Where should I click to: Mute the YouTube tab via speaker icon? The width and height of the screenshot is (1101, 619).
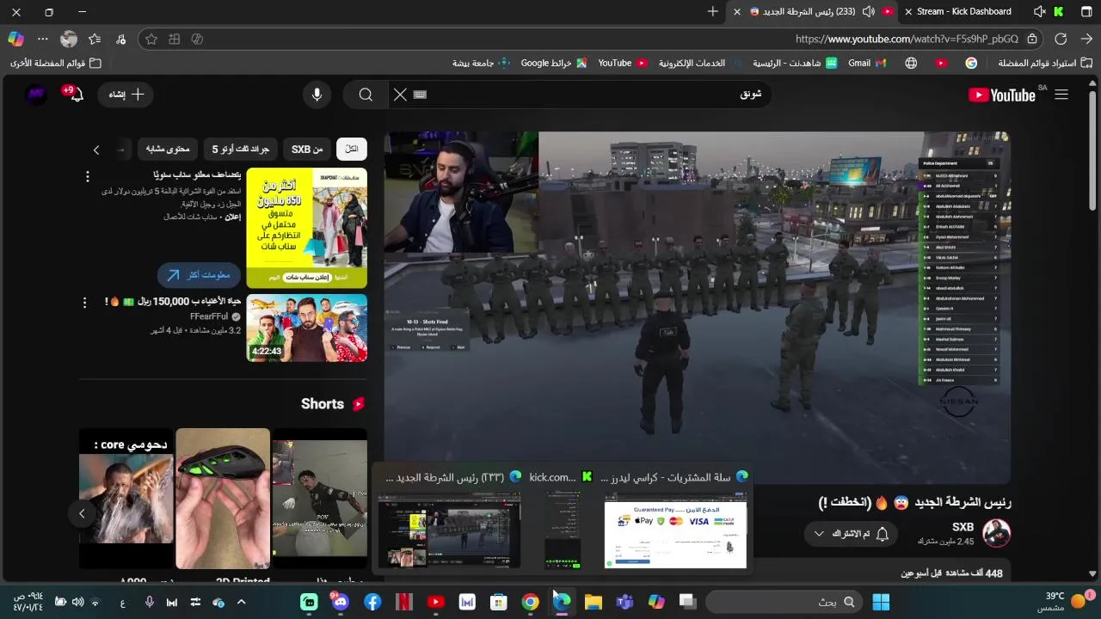[868, 11]
